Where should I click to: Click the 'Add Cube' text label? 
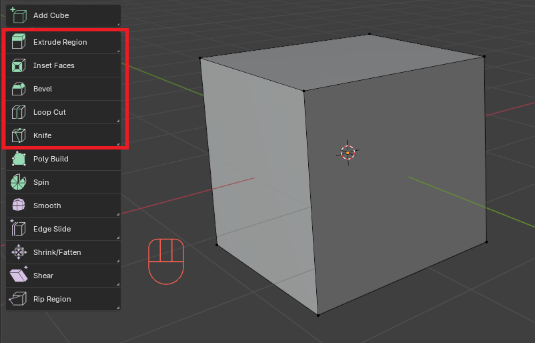51,15
